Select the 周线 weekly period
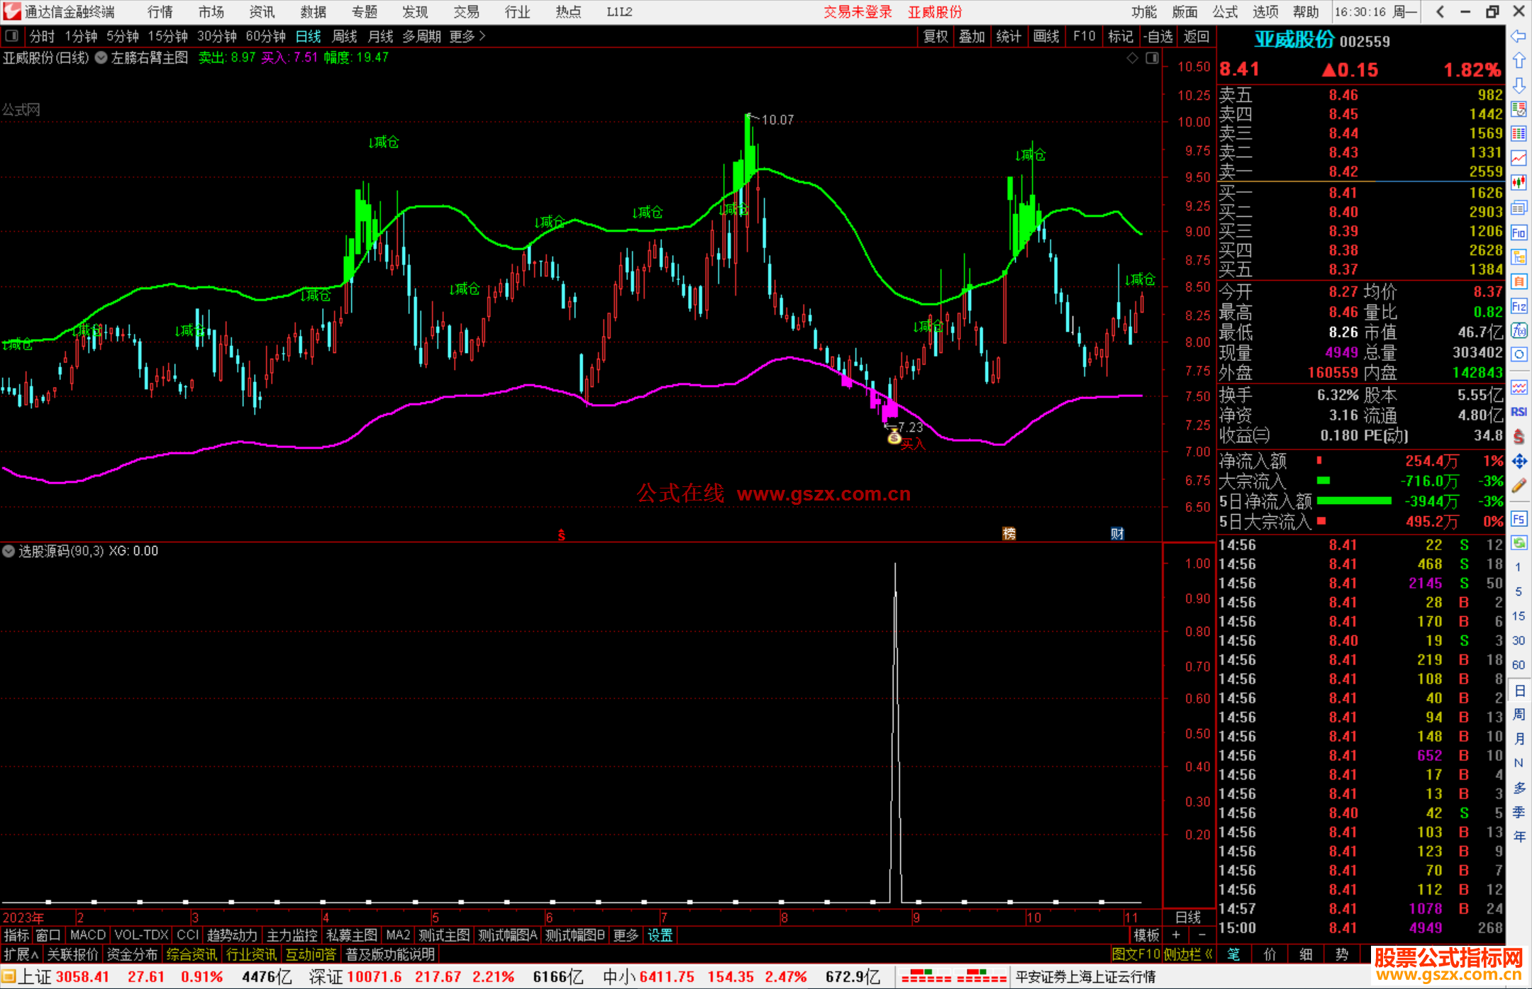1532x989 pixels. click(x=345, y=36)
